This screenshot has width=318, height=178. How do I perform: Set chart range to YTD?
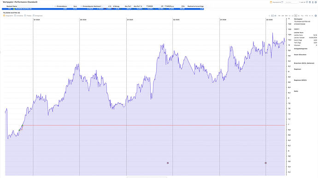pos(306,16)
